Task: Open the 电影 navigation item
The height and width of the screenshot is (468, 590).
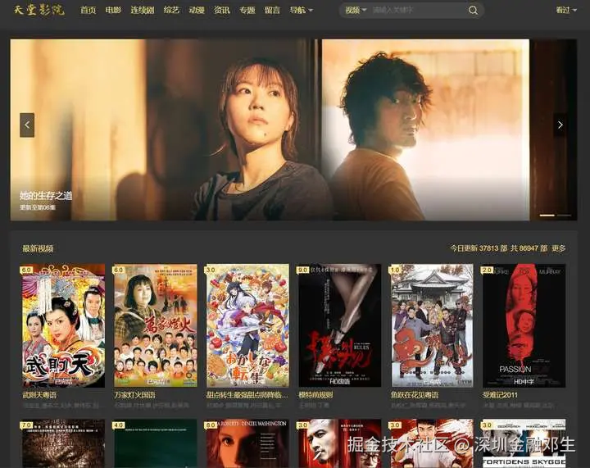Action: 113,10
